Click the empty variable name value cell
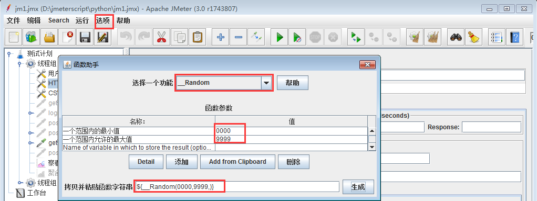 pyautogui.click(x=291, y=148)
